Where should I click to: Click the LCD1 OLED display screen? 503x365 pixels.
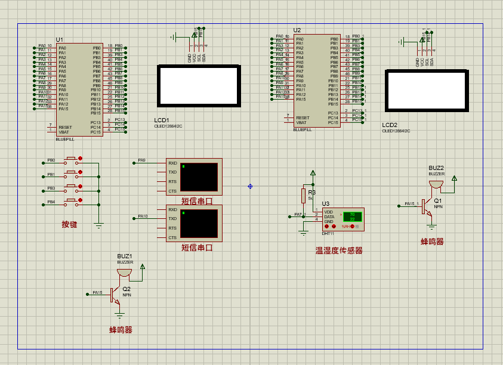(x=199, y=86)
